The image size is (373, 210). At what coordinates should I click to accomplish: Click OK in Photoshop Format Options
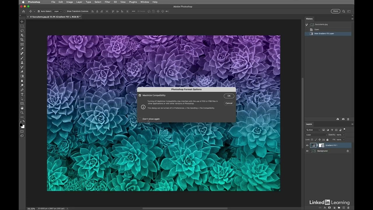[x=229, y=96]
